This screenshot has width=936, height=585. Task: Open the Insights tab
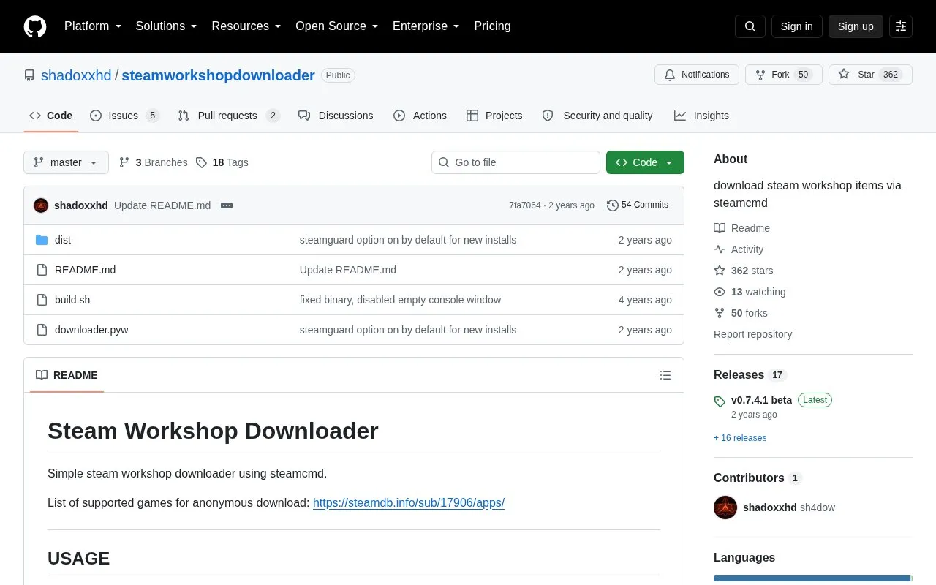point(702,116)
